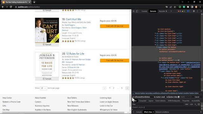
Task: Toggle the computed styles sidebar icon
Action: [x=199, y=104]
